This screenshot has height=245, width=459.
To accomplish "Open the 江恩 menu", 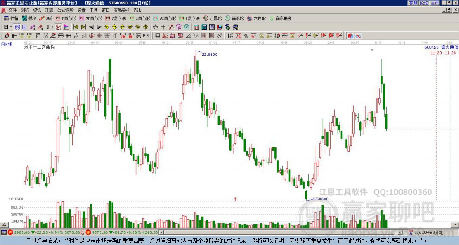I will [49, 10].
